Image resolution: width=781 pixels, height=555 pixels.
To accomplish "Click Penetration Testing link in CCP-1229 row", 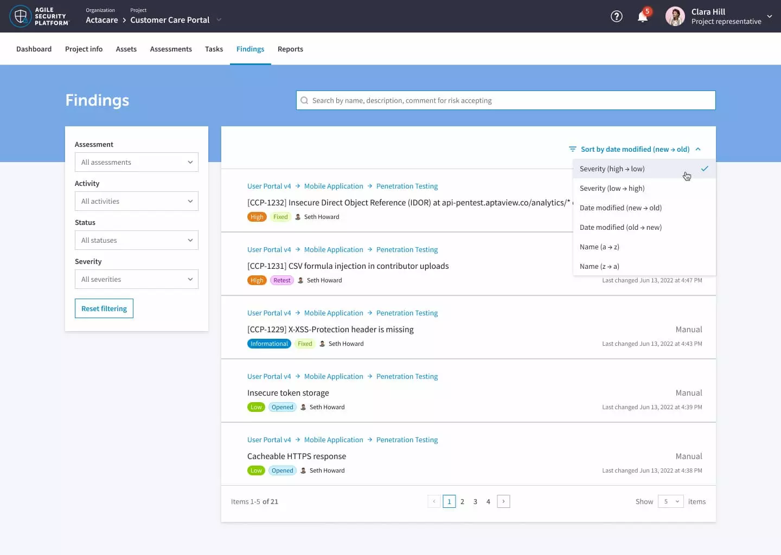I will [407, 313].
